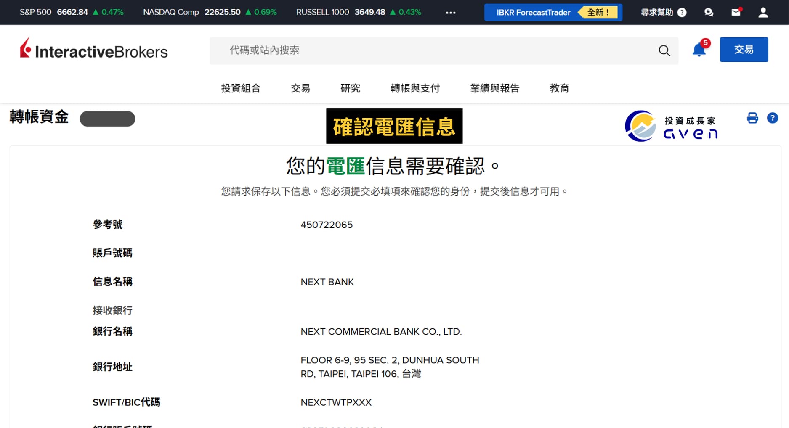789x428 pixels.
Task: Print the wire information page
Action: [752, 118]
